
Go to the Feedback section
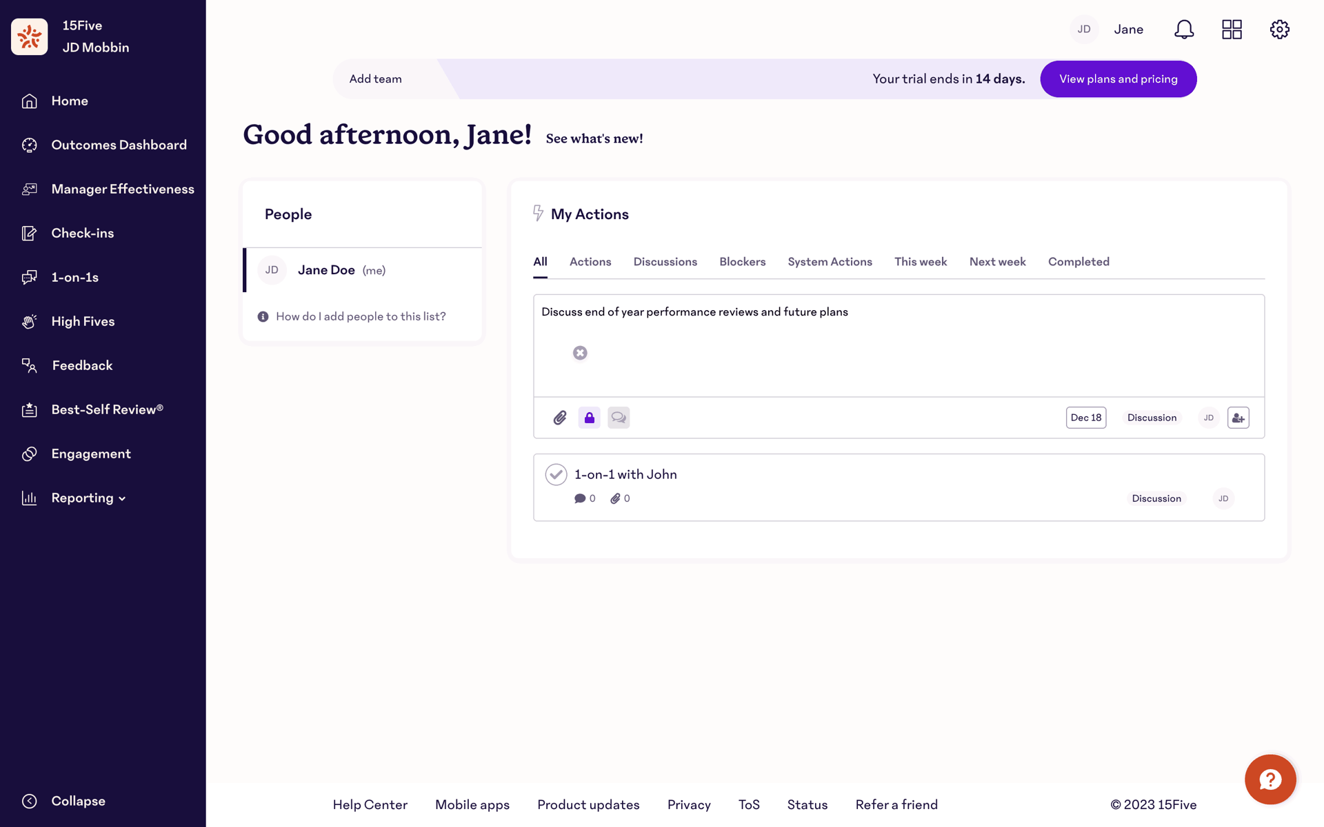click(67, 365)
